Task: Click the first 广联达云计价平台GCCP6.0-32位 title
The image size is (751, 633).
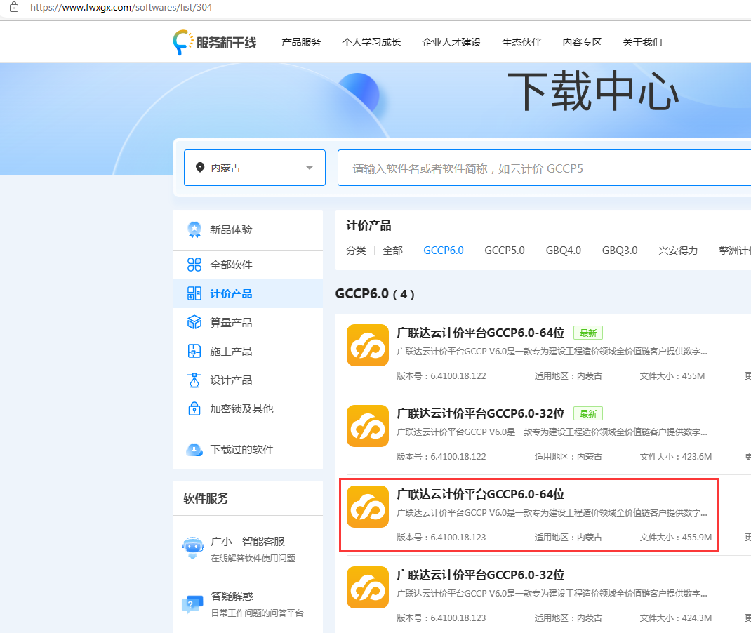Action: (480, 413)
